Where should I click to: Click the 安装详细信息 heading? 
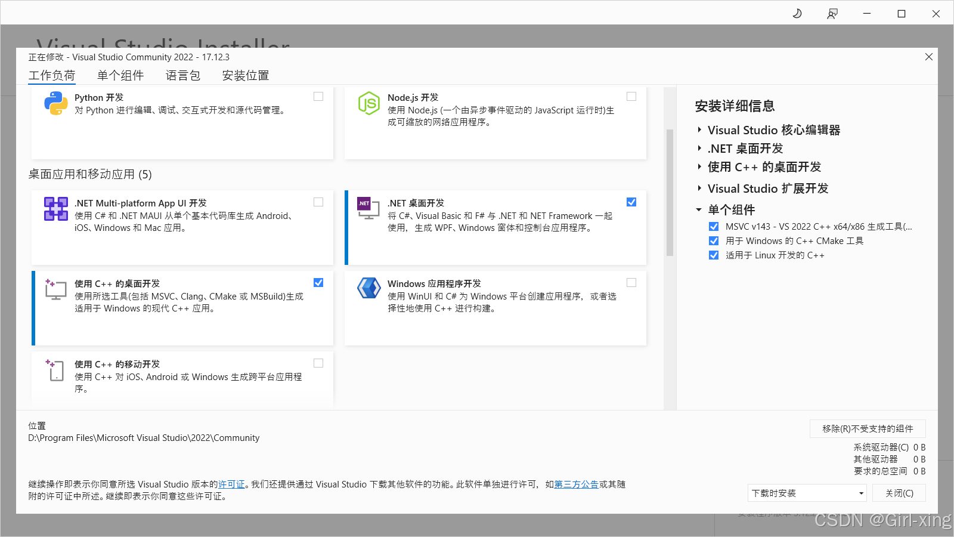pyautogui.click(x=735, y=106)
